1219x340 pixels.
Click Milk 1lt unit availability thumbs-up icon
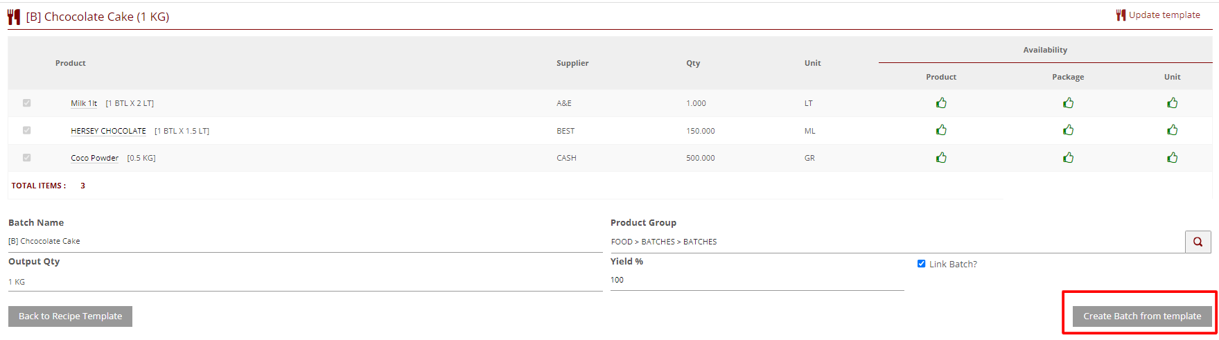(1172, 103)
